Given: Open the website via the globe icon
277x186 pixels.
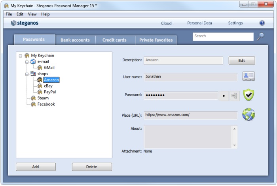Looking at the screenshot, I should click(x=249, y=115).
